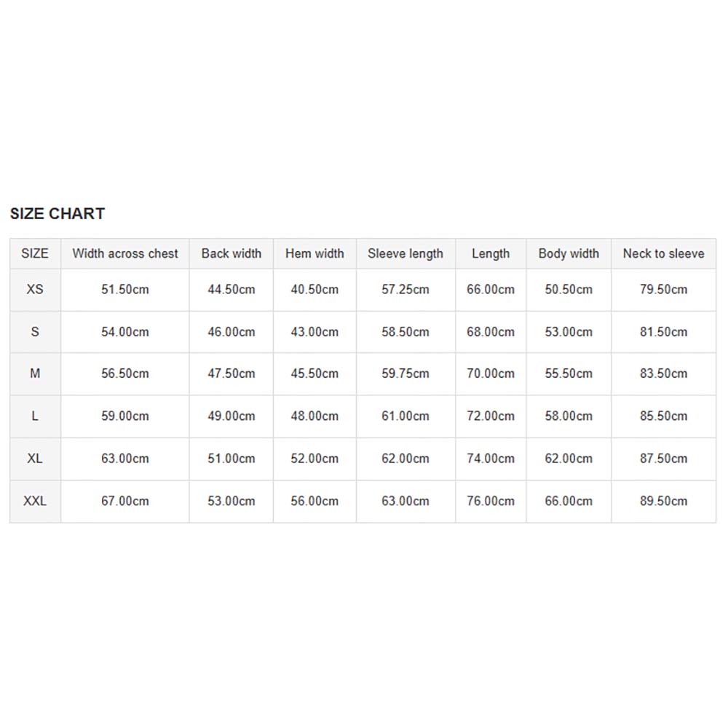Select the SIZE column header
Screen dimensions: 728x728
[x=35, y=253]
